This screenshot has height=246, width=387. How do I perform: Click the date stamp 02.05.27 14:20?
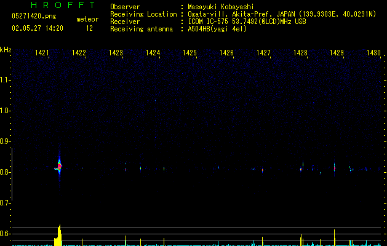click(x=38, y=28)
